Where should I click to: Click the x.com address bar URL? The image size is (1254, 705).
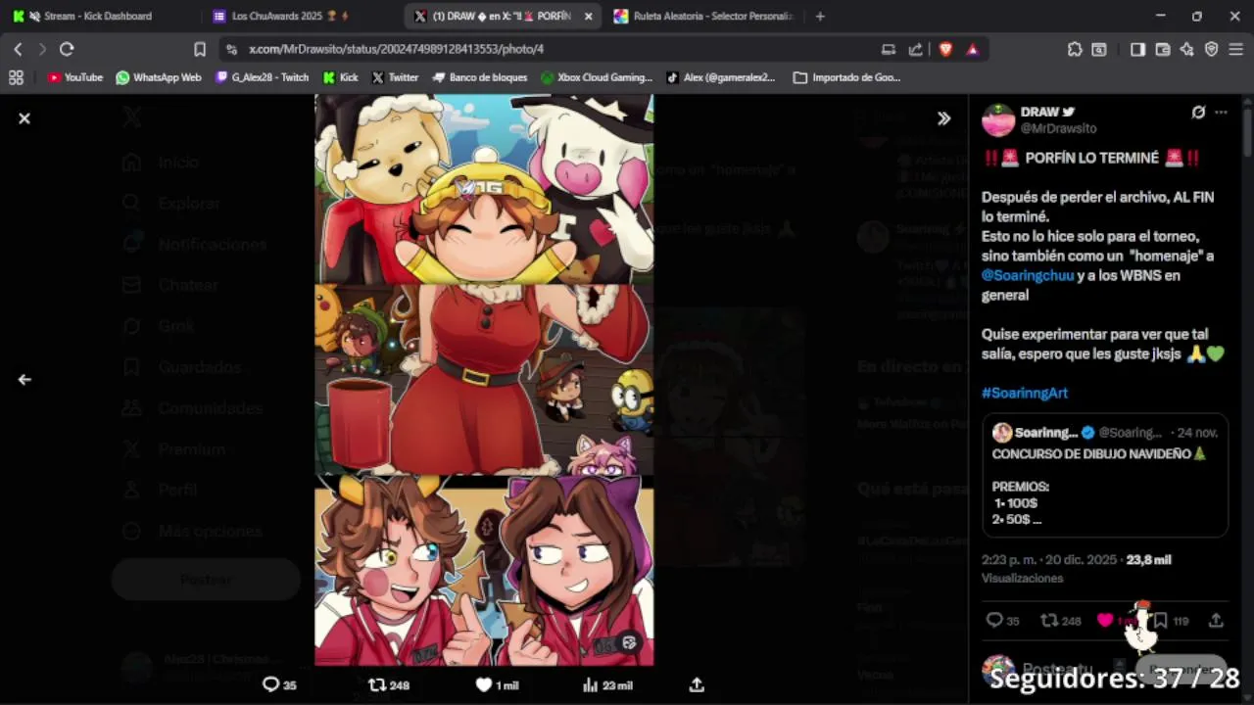pos(396,49)
